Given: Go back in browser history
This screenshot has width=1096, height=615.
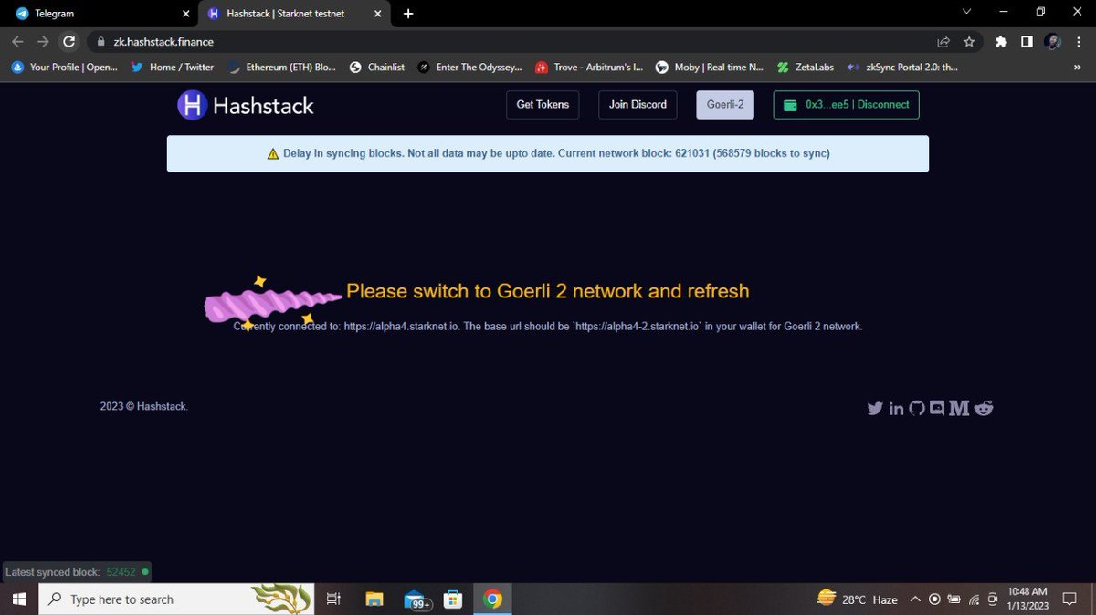Looking at the screenshot, I should pos(17,42).
